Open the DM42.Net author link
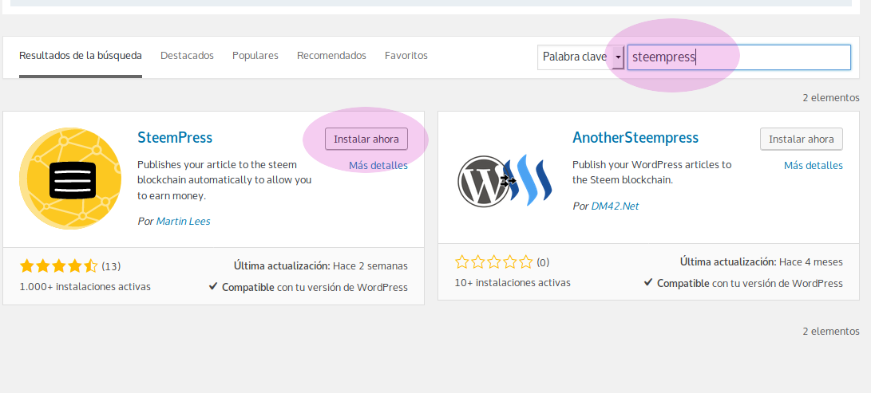871x393 pixels. 615,206
